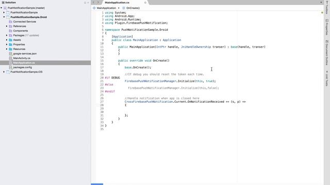Open the Document Outline side pad

pos(327,52)
